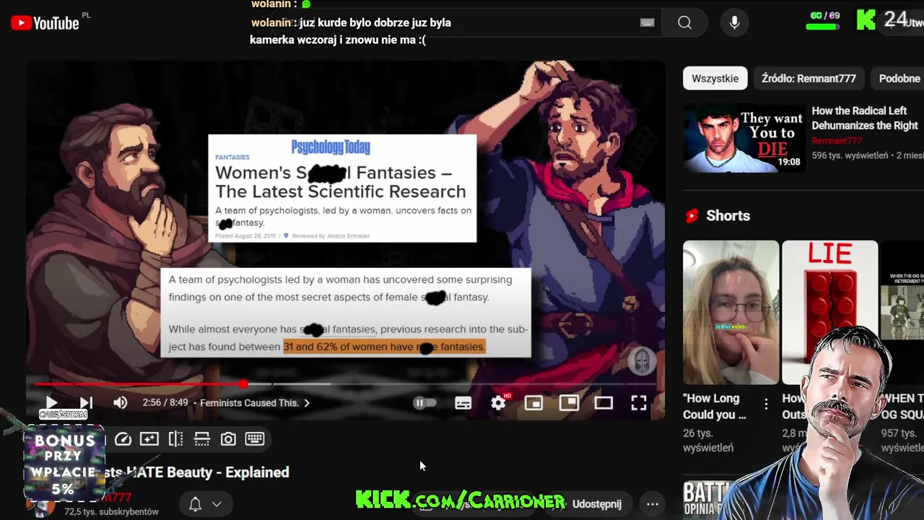
Task: Start voice search with the microphone
Action: pyautogui.click(x=734, y=23)
